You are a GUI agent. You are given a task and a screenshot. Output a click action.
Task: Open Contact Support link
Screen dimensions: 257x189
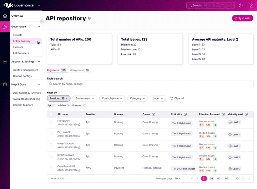pos(23,105)
